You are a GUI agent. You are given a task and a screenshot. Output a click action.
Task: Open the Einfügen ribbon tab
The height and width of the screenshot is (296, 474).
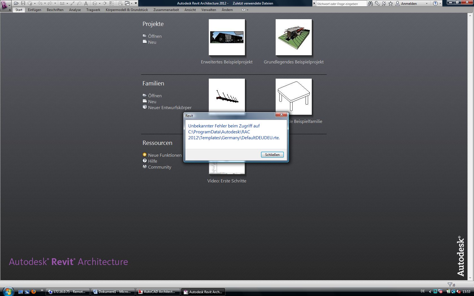click(x=34, y=10)
